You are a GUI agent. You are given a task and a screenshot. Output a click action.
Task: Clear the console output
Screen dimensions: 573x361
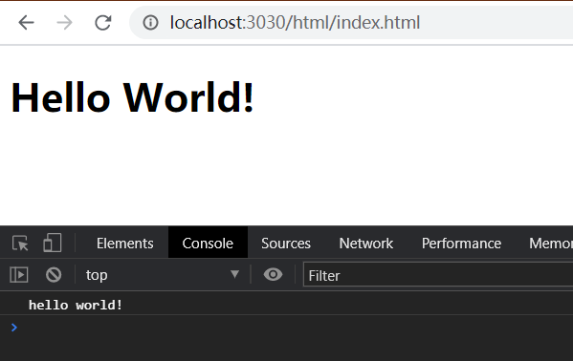coord(54,275)
